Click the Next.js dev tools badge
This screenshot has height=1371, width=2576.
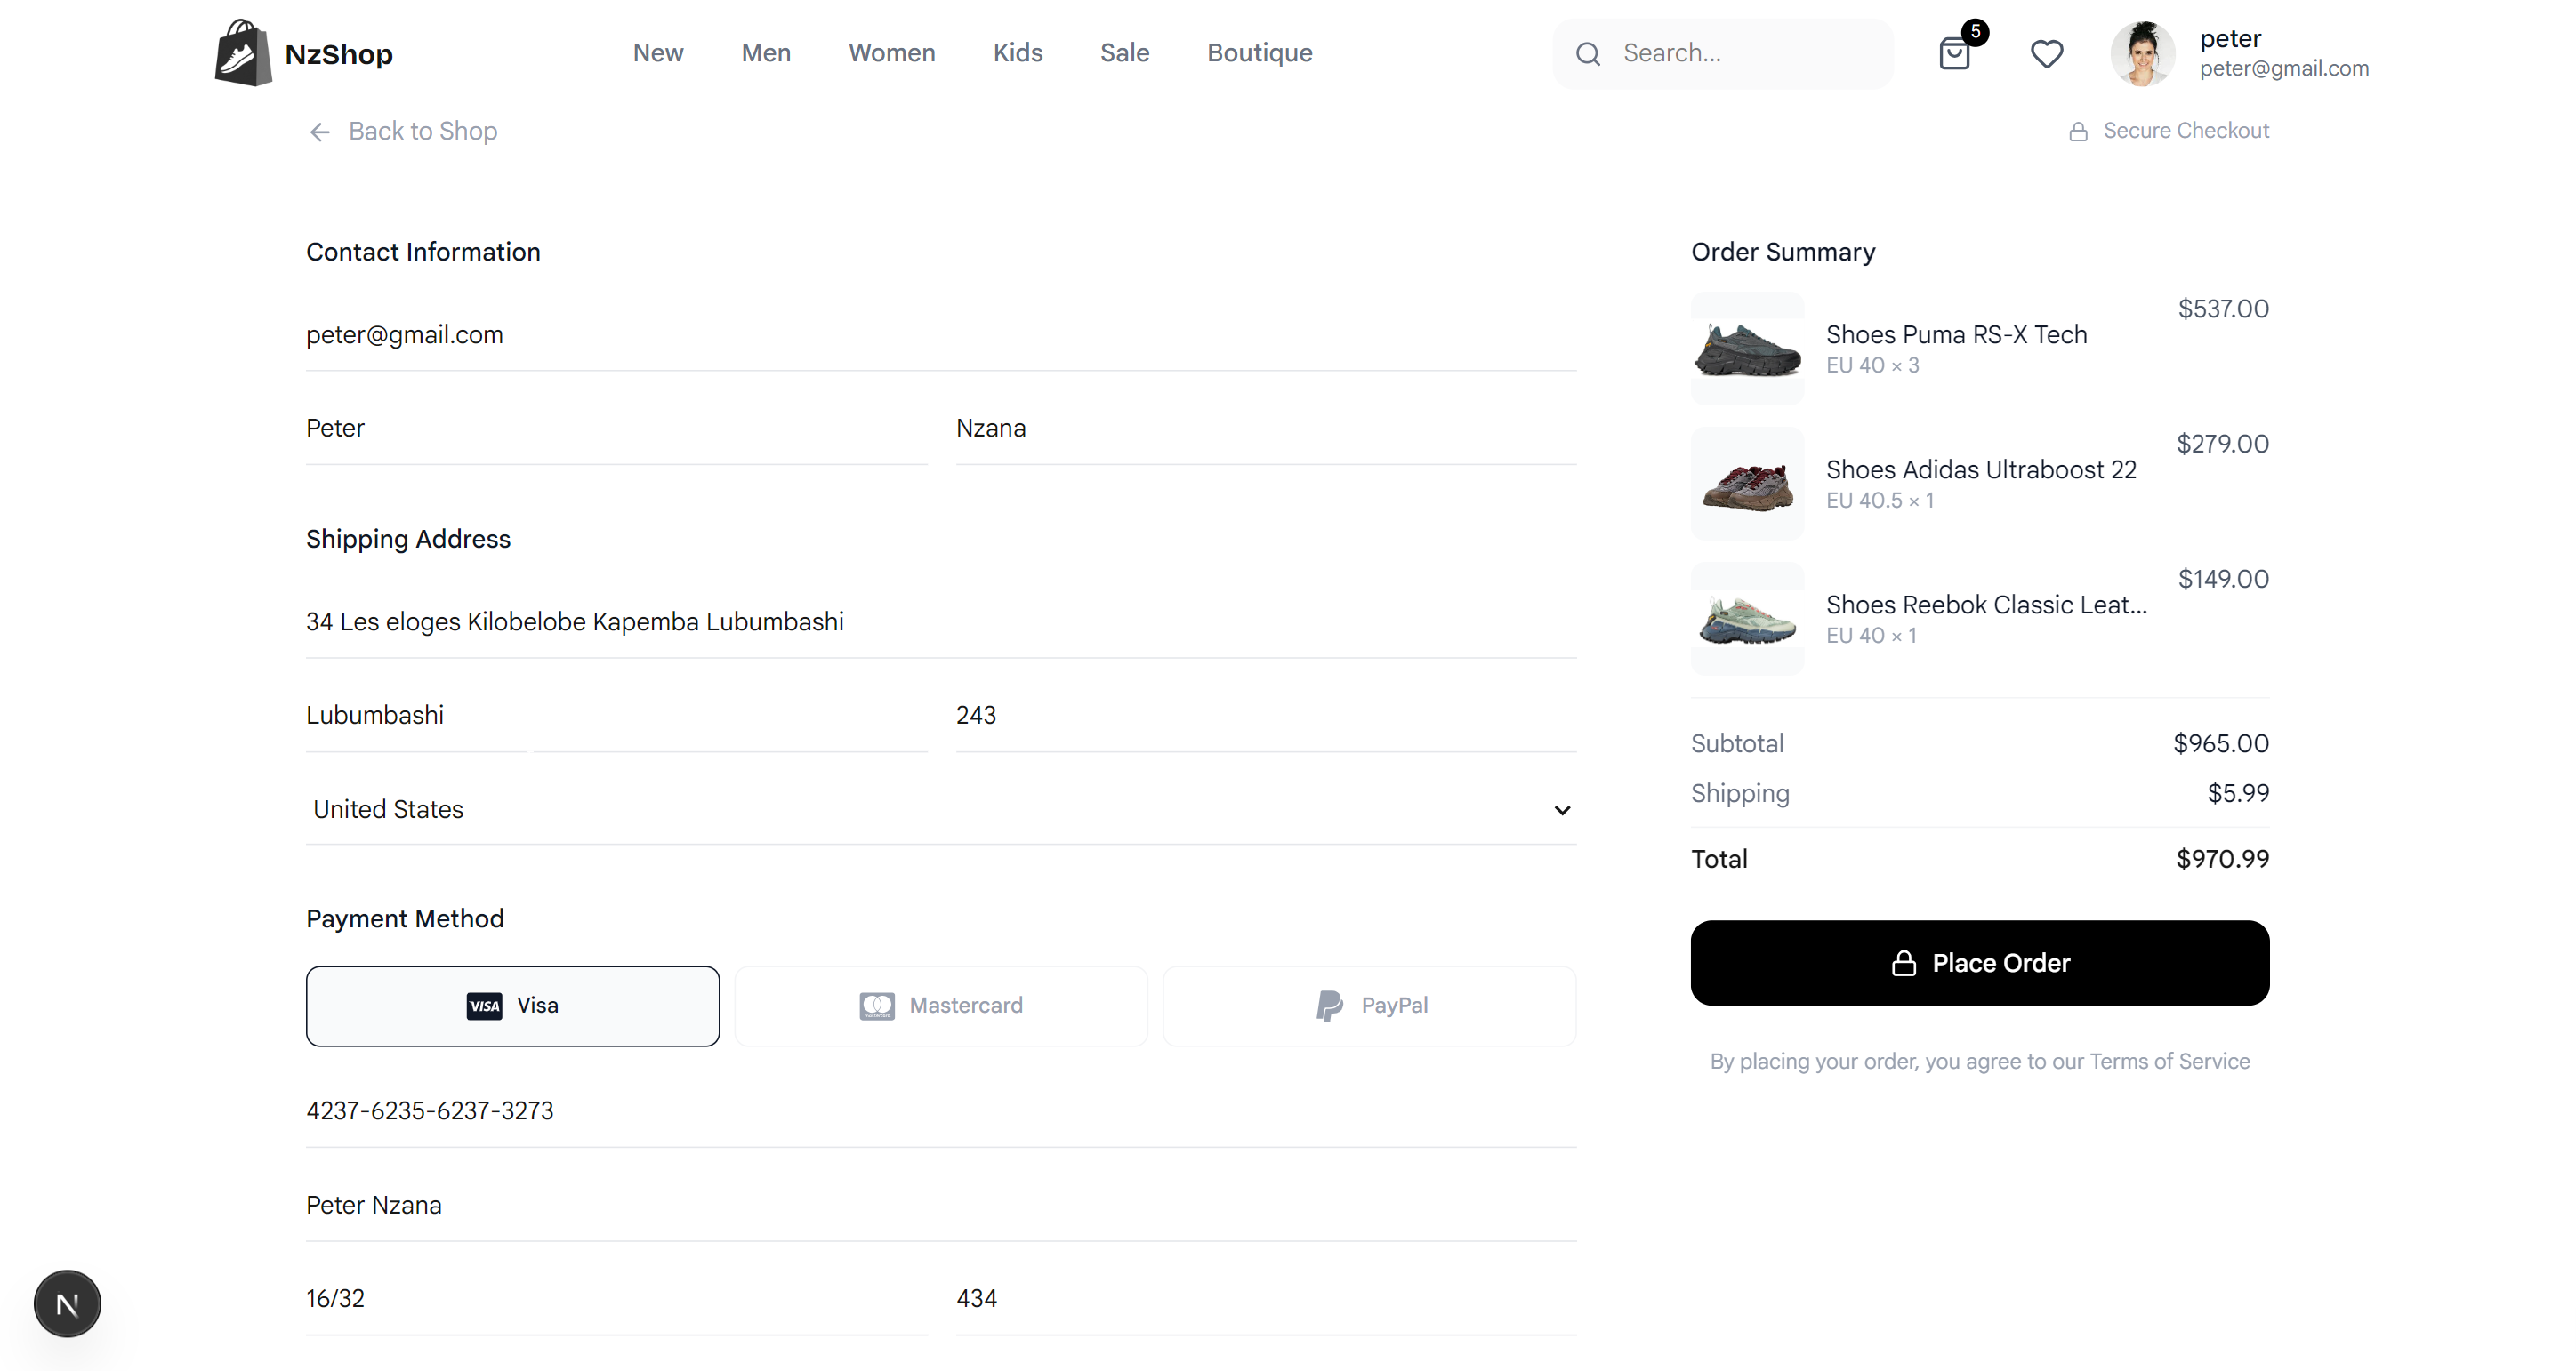tap(67, 1303)
